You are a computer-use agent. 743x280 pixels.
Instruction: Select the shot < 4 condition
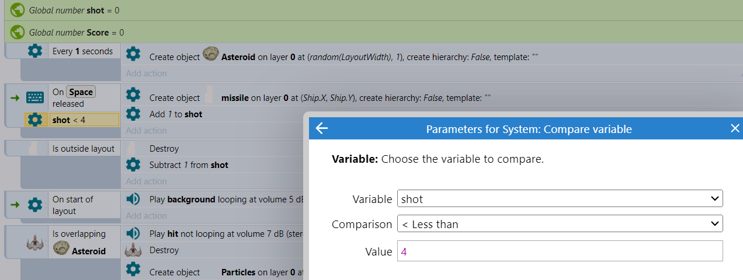point(72,120)
